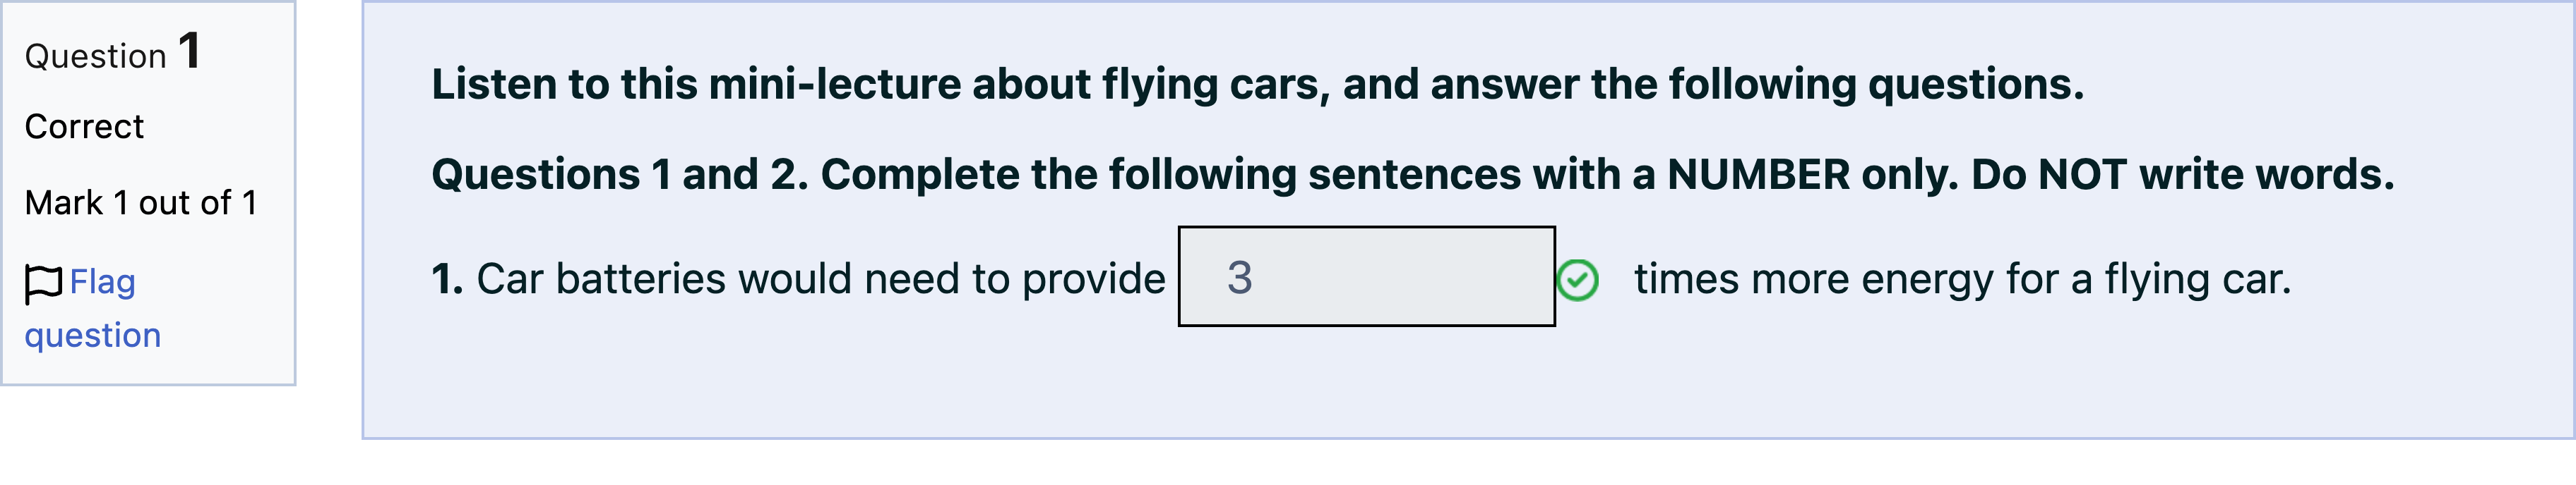Screen dimensions: 2576x485
Task: Select the word NUMBER in instructions
Action: (1758, 175)
